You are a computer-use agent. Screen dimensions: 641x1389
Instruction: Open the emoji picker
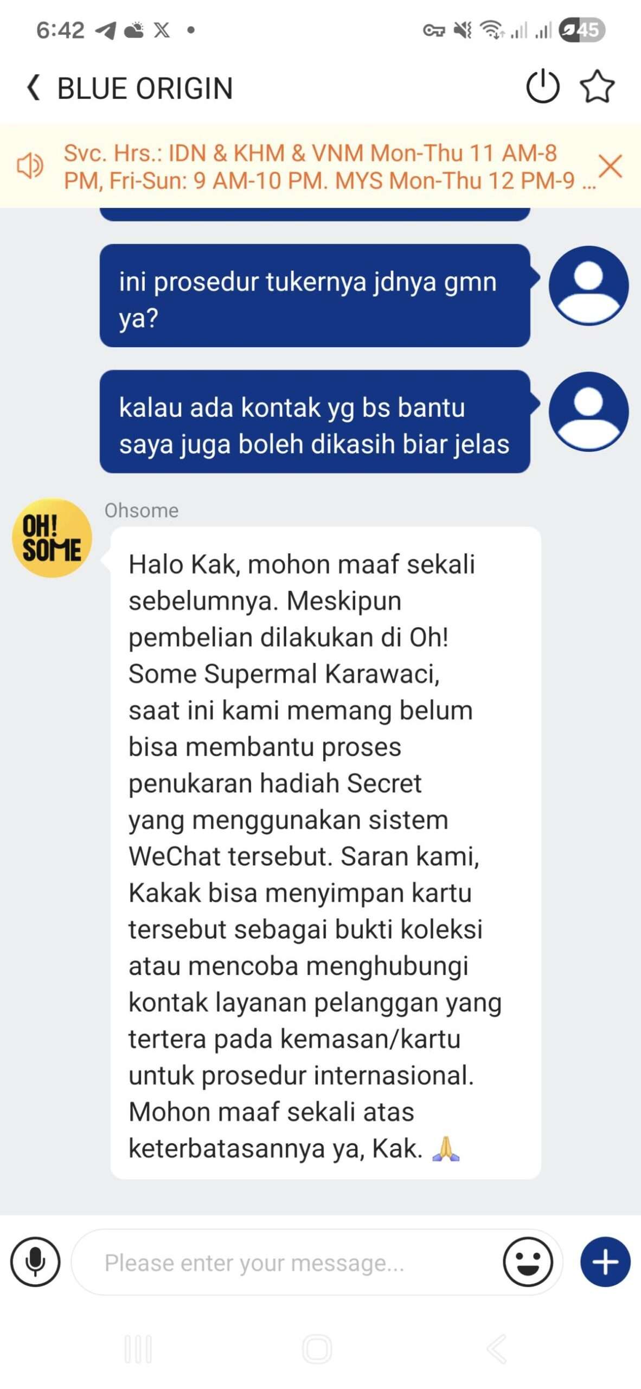pos(528,1261)
